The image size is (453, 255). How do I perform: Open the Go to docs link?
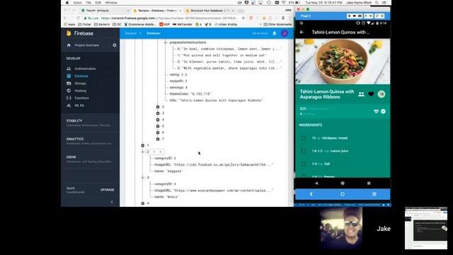[x=260, y=33]
